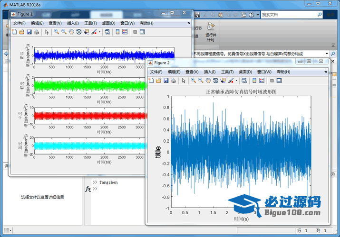Open brush color dropdown arrow in Figure 2
Image resolution: width=340 pixels, height=237 pixels.
point(236,81)
